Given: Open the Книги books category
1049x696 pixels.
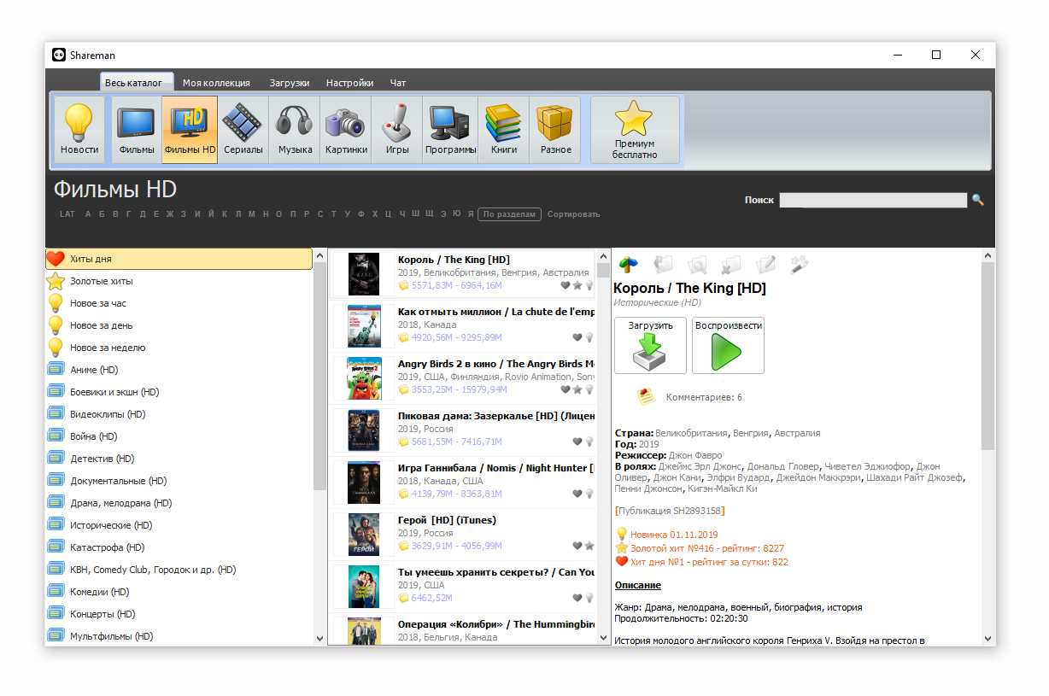Looking at the screenshot, I should click(504, 130).
